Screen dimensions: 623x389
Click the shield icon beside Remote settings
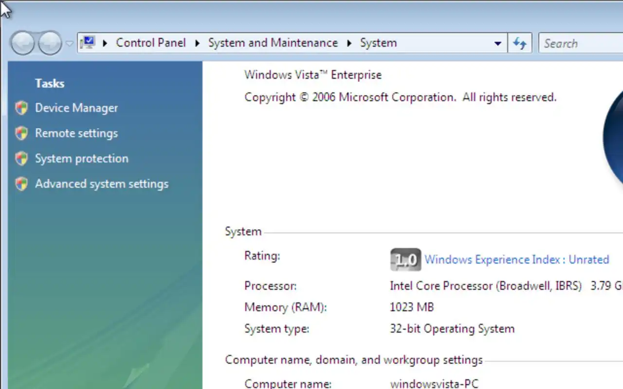click(x=21, y=133)
